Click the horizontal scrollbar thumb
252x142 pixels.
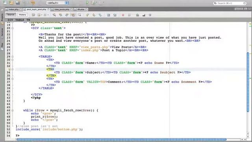122,139
